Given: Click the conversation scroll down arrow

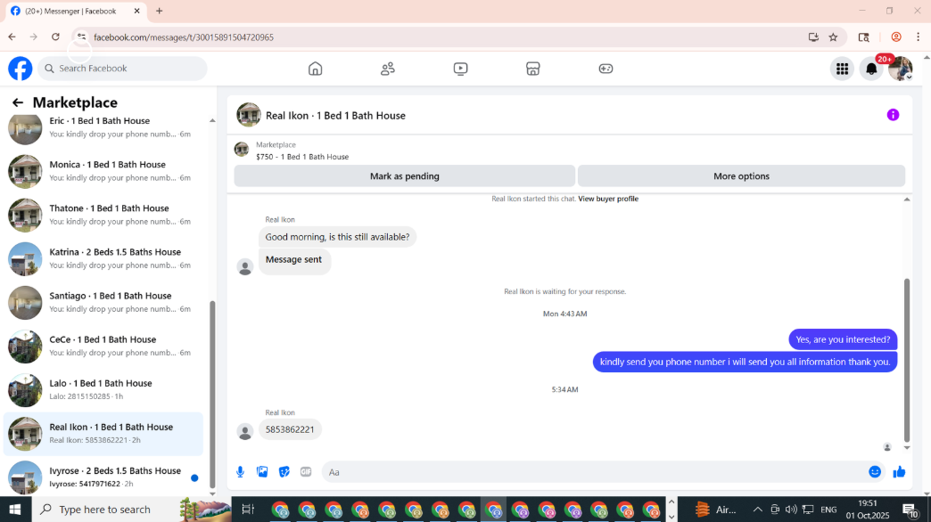Looking at the screenshot, I should (907, 448).
